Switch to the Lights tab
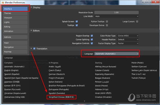This screenshot has width=160, height=105. [15, 22]
